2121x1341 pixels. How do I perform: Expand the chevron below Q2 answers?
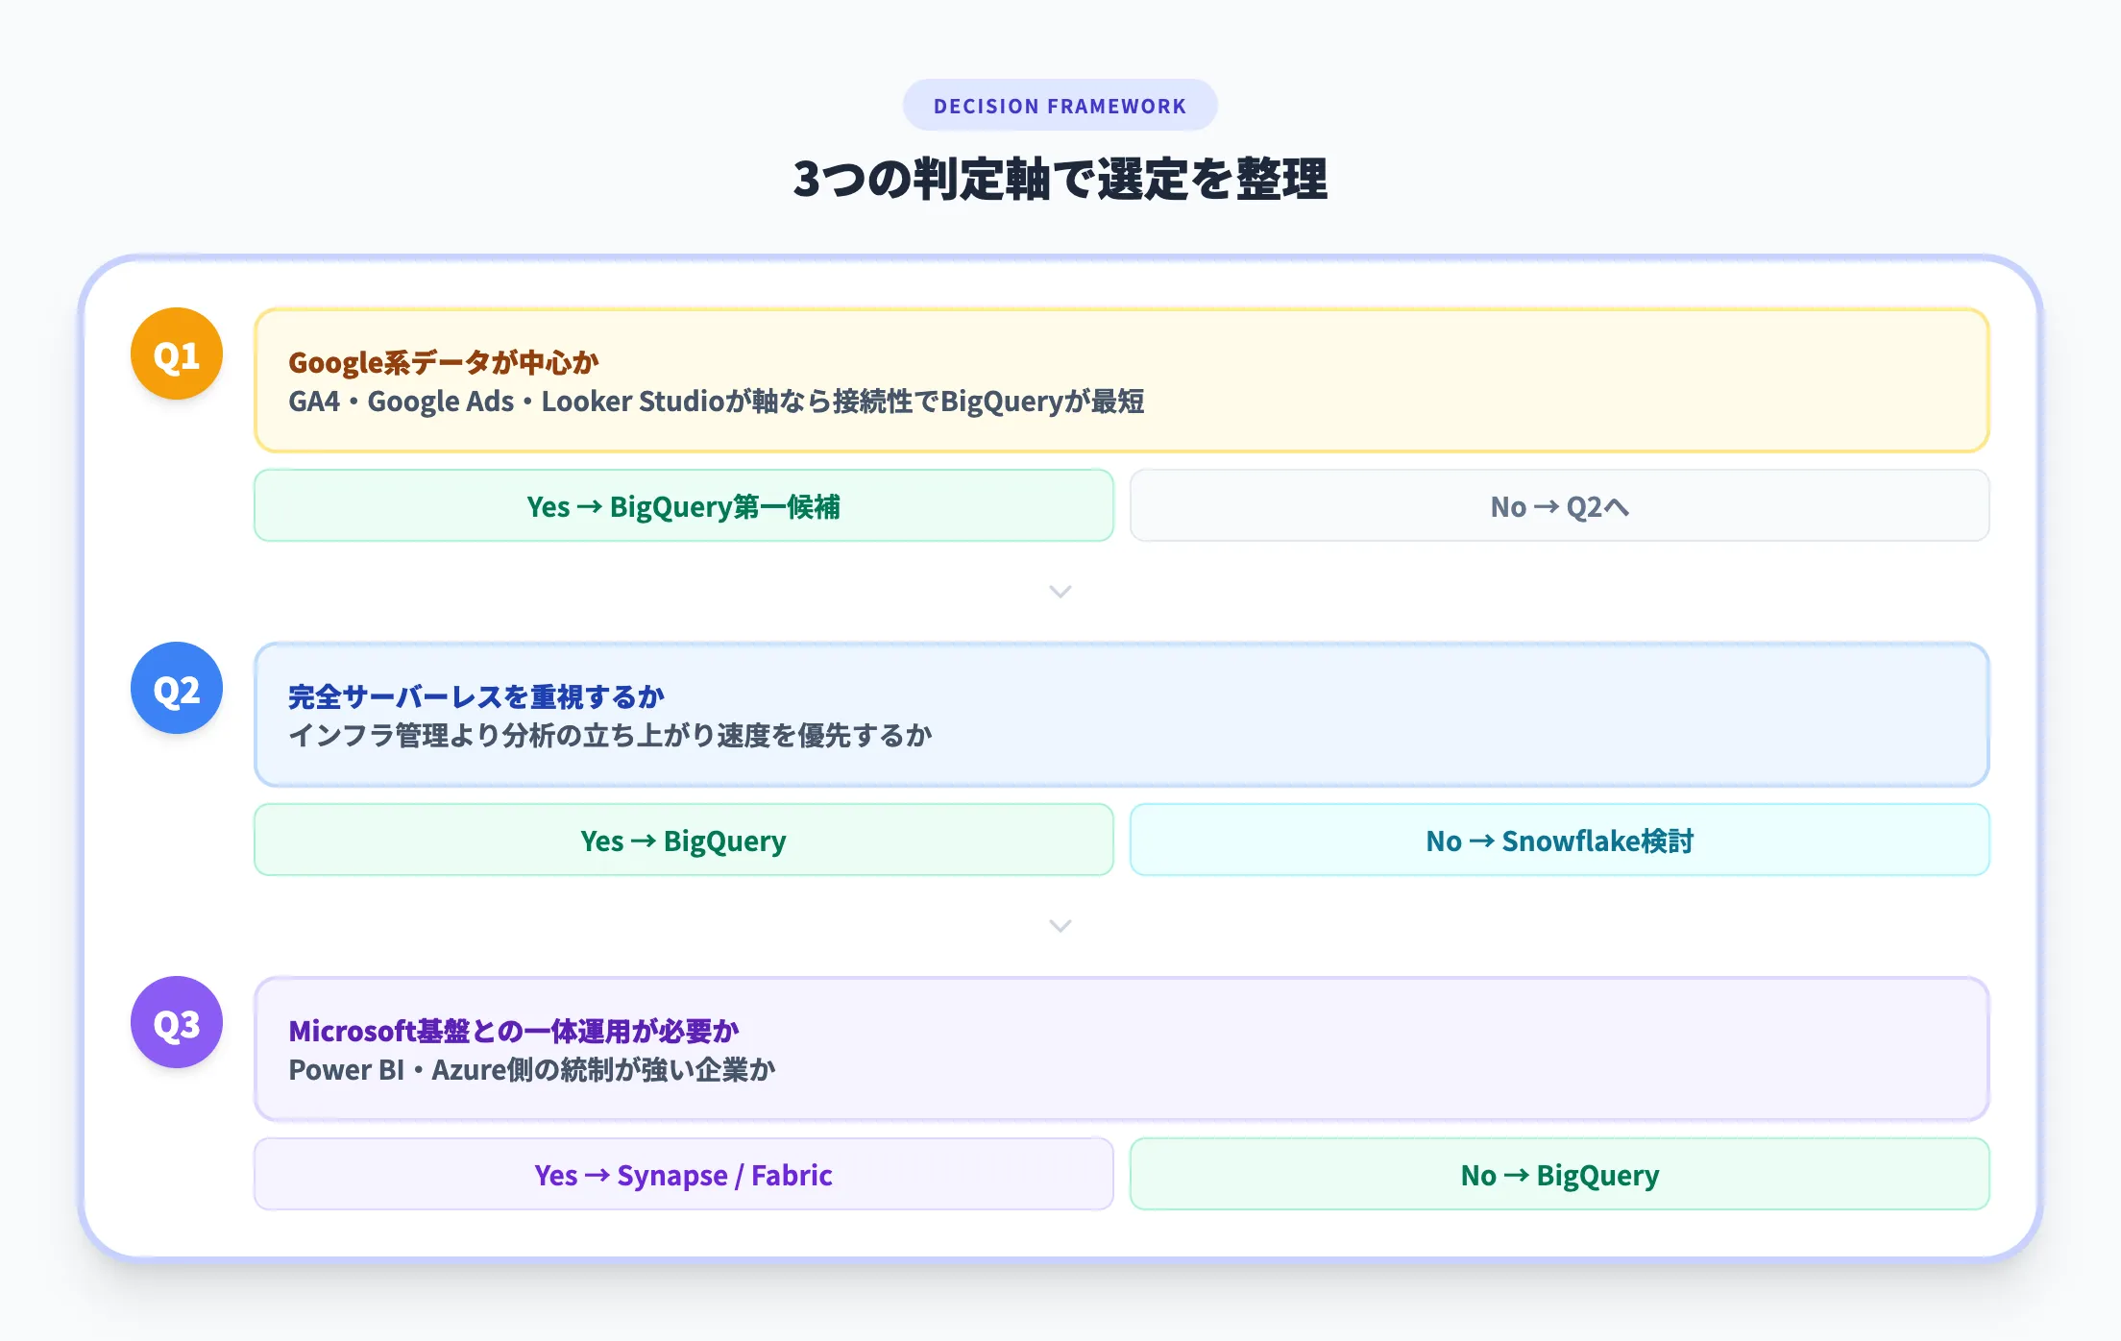(1060, 926)
